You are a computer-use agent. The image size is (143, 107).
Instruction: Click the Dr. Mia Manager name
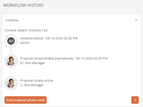click(x=32, y=63)
